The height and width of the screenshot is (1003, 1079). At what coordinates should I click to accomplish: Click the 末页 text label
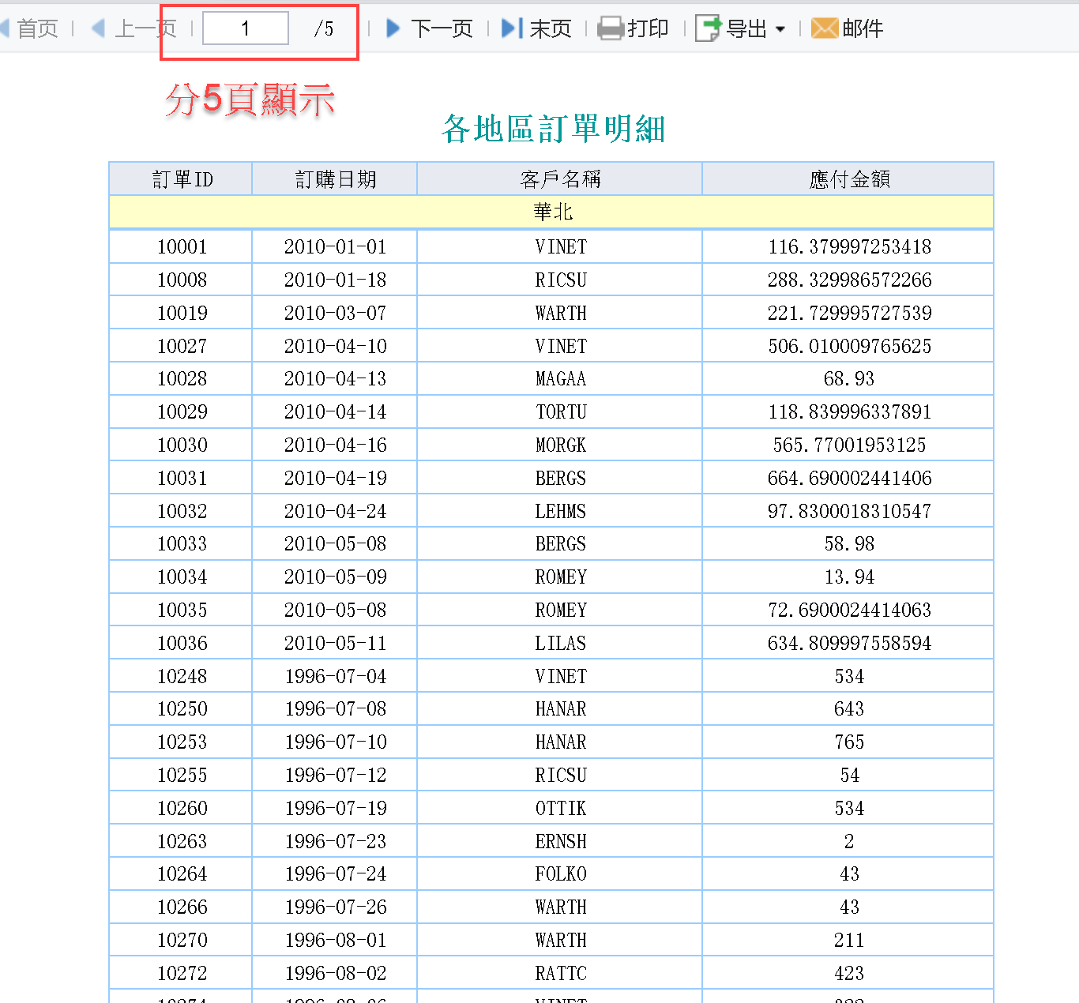[551, 29]
